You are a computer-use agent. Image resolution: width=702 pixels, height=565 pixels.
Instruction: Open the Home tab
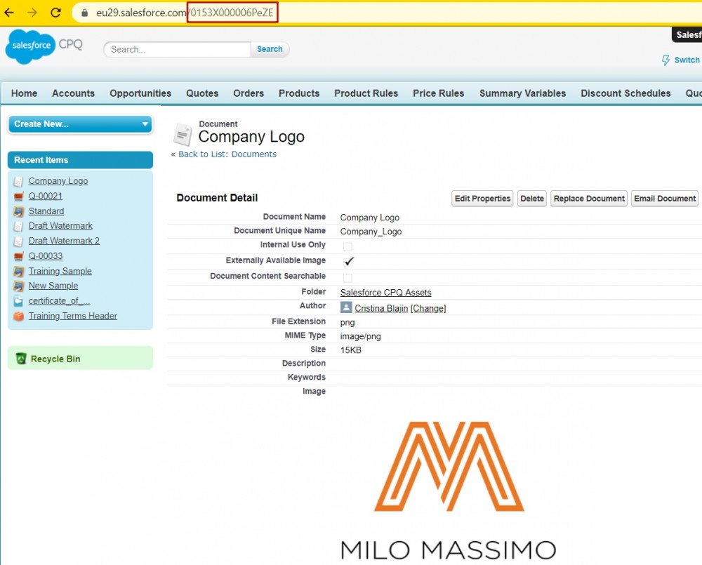[24, 93]
